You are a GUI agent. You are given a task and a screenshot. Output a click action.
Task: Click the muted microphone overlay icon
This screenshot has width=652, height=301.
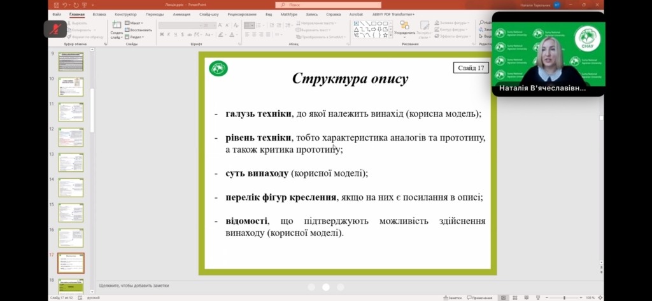(52, 28)
